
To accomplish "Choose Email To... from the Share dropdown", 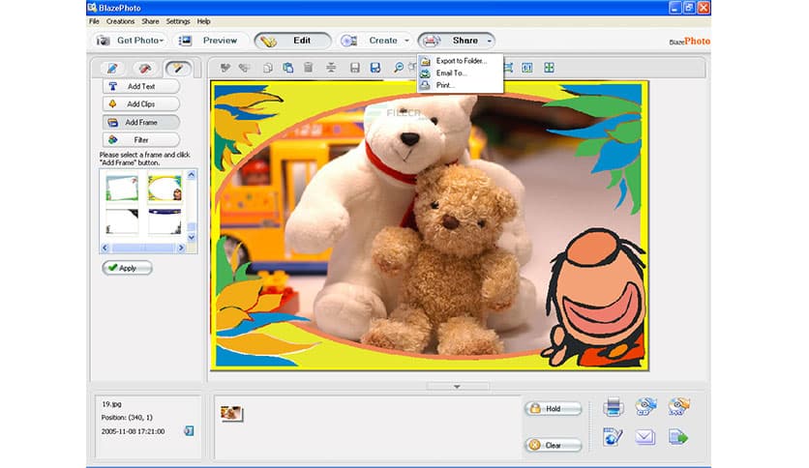I will (x=461, y=73).
